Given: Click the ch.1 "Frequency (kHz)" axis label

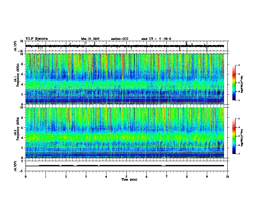Looking at the screenshot, I should tap(18, 75).
